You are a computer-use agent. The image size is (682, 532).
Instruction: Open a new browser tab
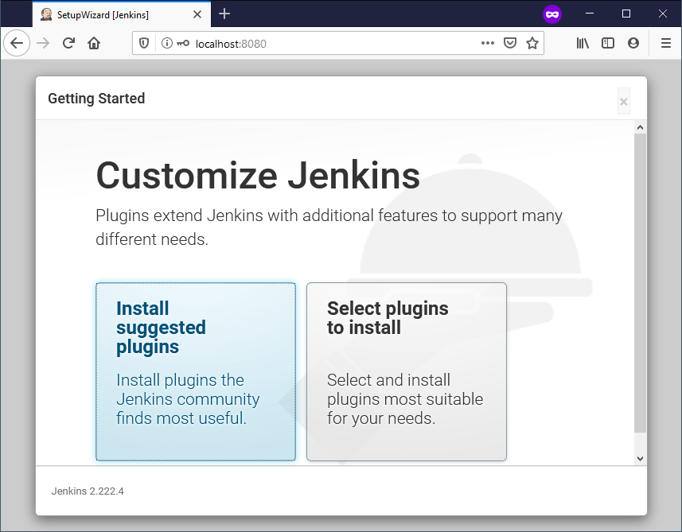(x=224, y=14)
